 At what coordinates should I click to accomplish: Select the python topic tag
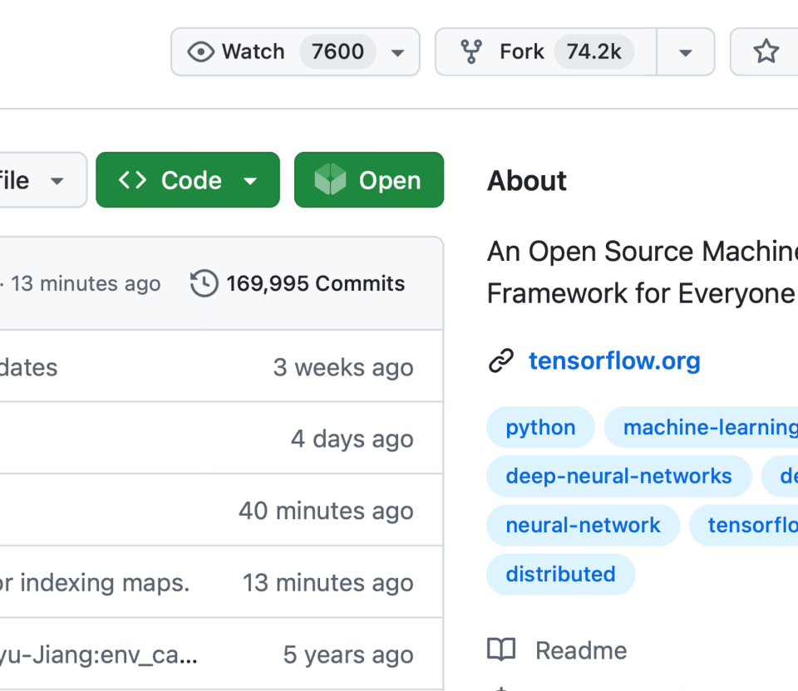point(540,427)
